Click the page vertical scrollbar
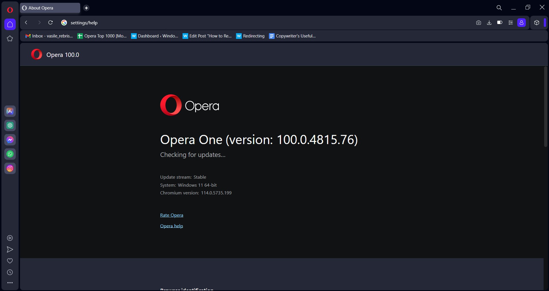The height and width of the screenshot is (291, 549). [546, 107]
